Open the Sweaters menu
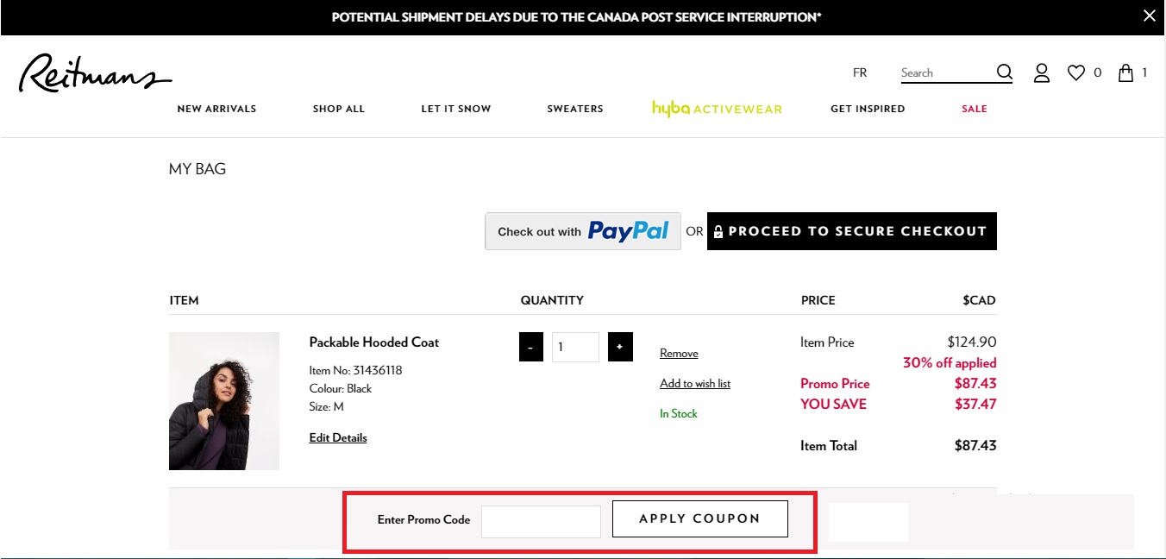Image resolution: width=1166 pixels, height=559 pixels. 575,109
